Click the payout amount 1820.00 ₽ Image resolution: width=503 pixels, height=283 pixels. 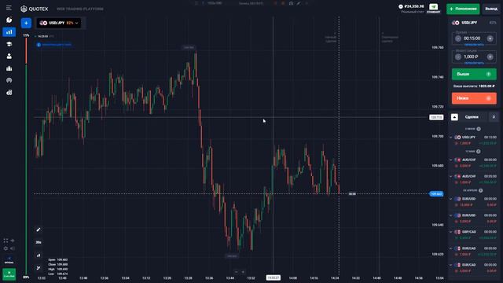(x=486, y=86)
